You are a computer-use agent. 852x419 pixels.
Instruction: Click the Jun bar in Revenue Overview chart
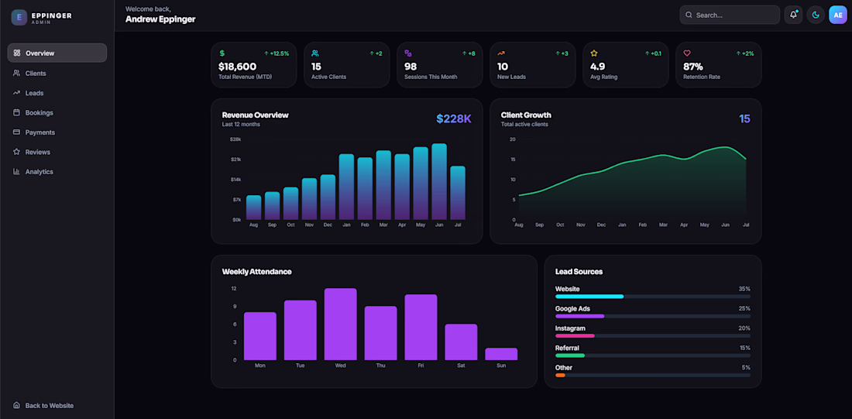point(439,181)
